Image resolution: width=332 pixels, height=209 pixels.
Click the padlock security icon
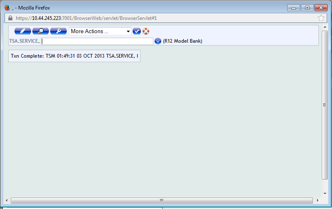click(x=10, y=18)
